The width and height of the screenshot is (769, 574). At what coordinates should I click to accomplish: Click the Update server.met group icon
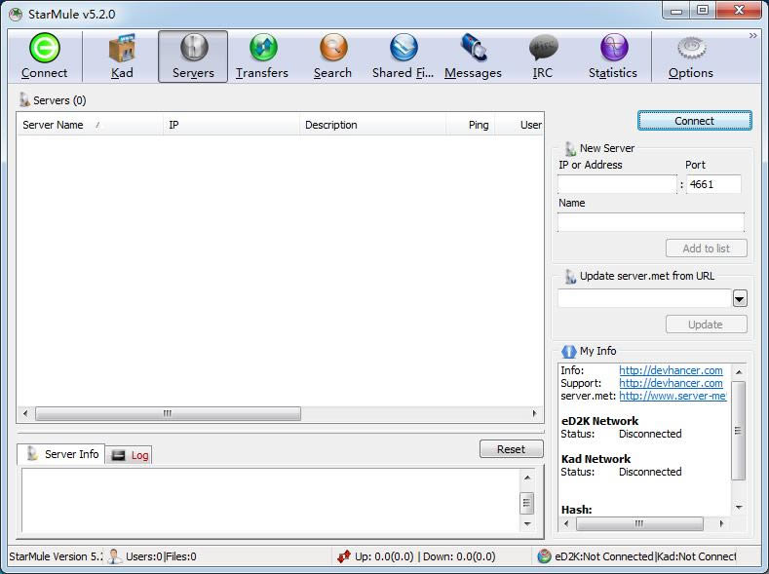(570, 276)
